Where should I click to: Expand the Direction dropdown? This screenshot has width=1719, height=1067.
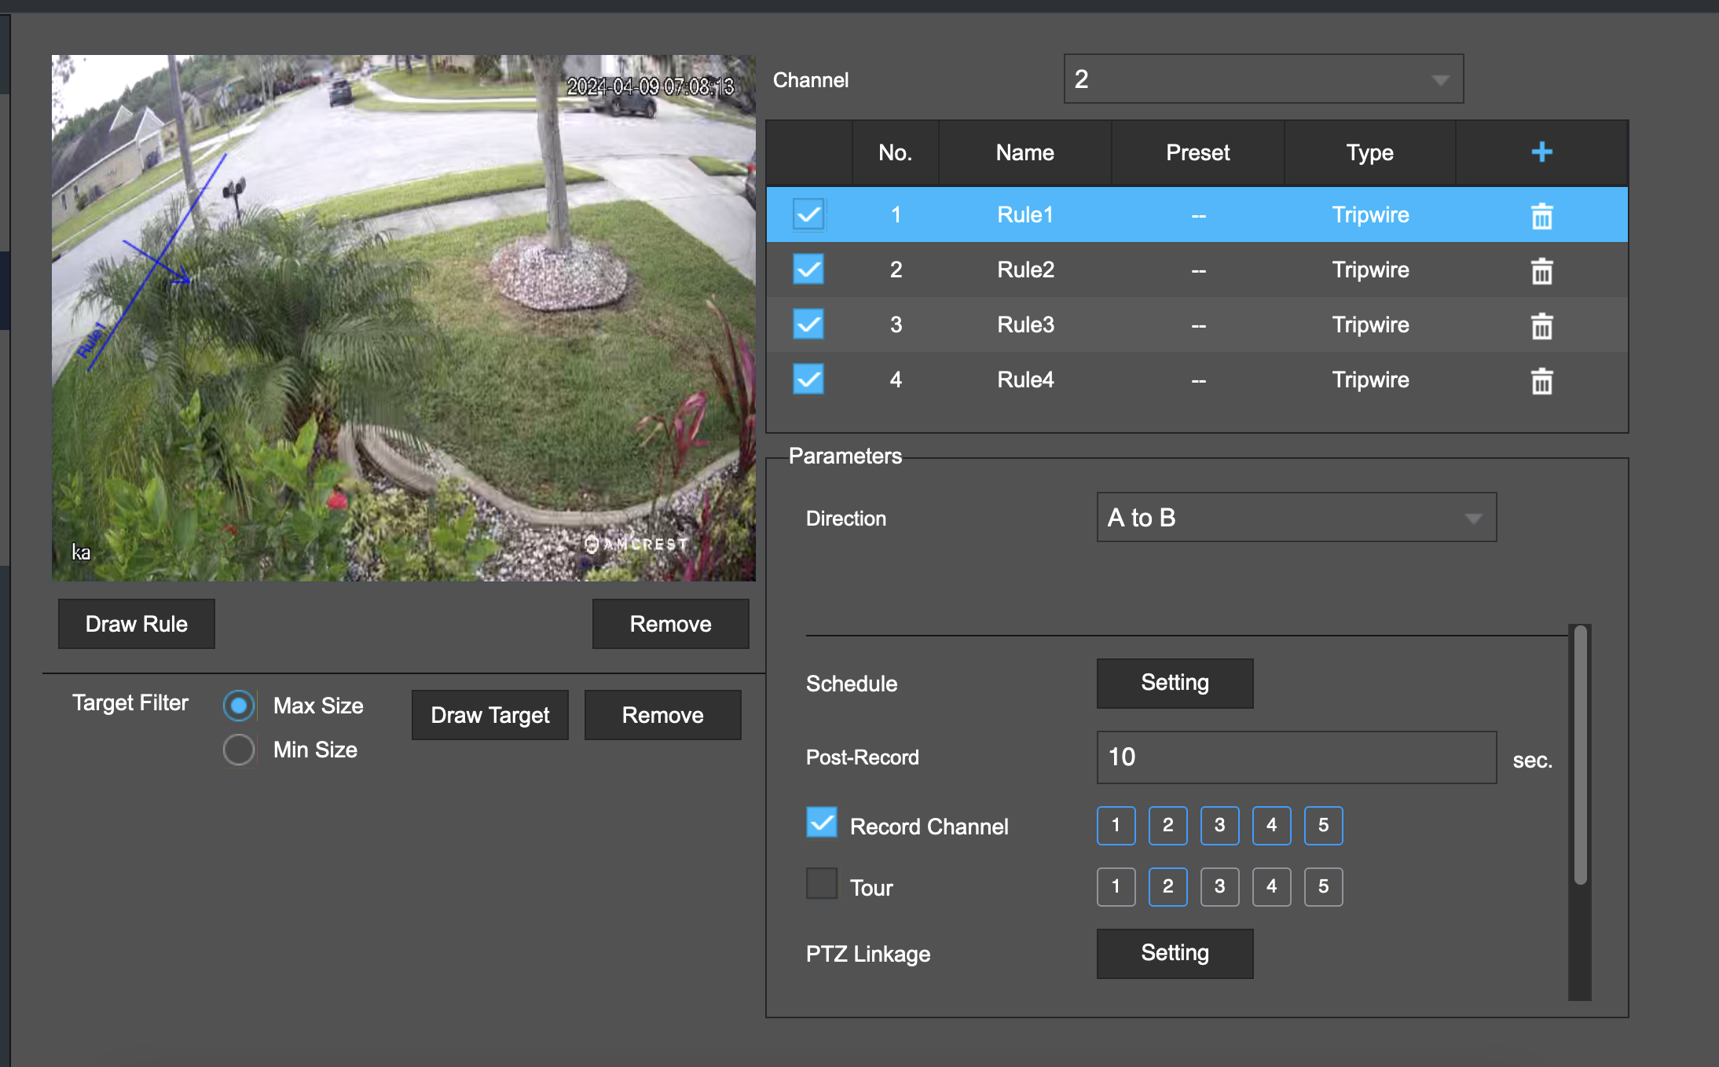point(1471,518)
